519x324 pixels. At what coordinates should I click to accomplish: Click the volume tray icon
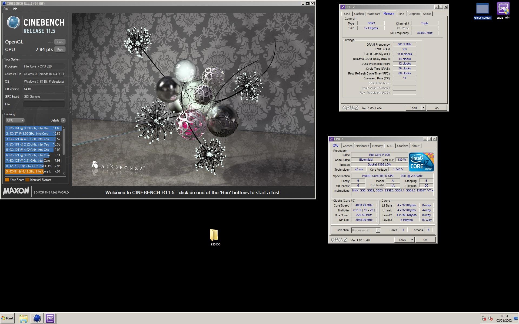[x=491, y=318]
